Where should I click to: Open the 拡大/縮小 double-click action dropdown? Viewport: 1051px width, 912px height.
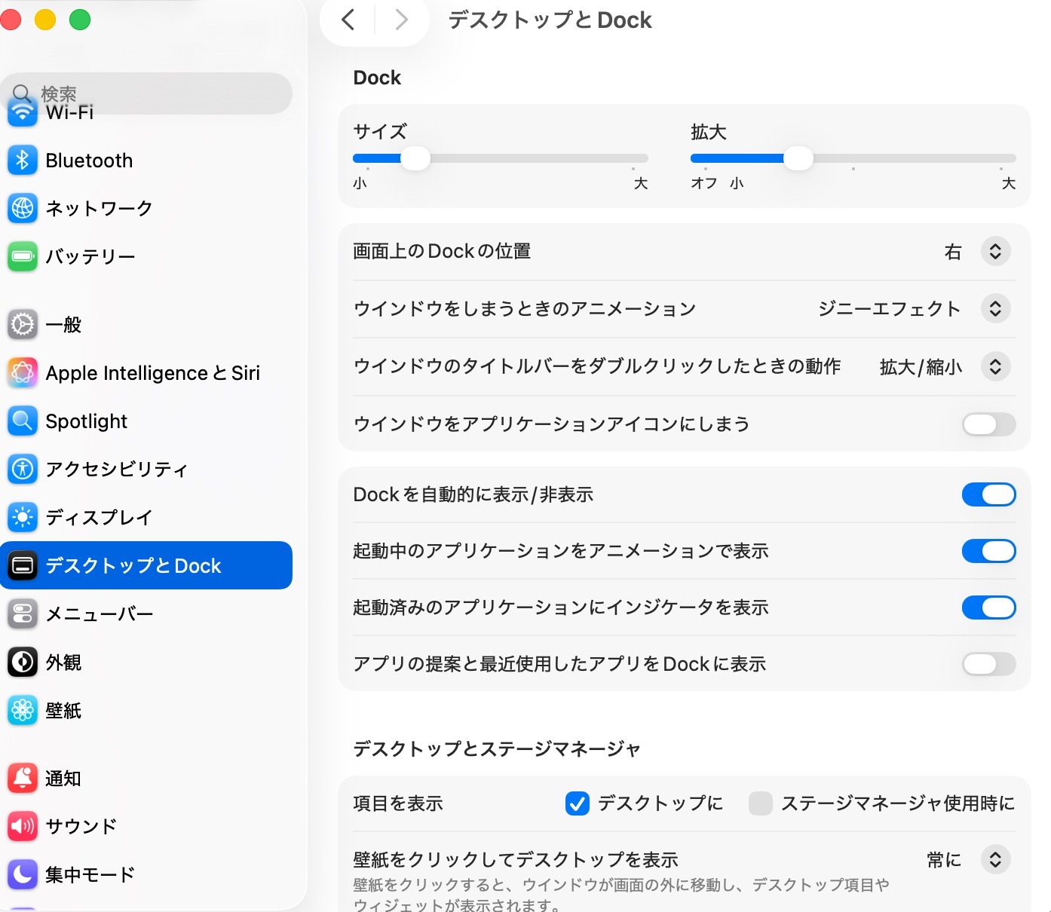click(x=995, y=367)
